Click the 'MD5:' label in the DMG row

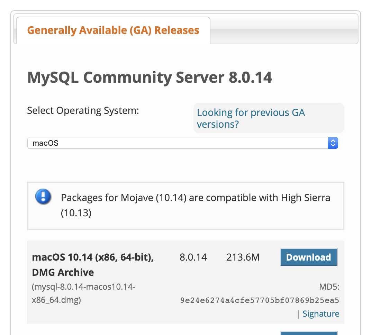click(329, 287)
